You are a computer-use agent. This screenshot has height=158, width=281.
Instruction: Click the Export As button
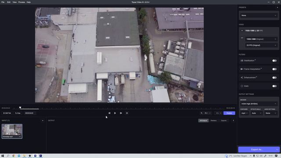tap(256, 149)
